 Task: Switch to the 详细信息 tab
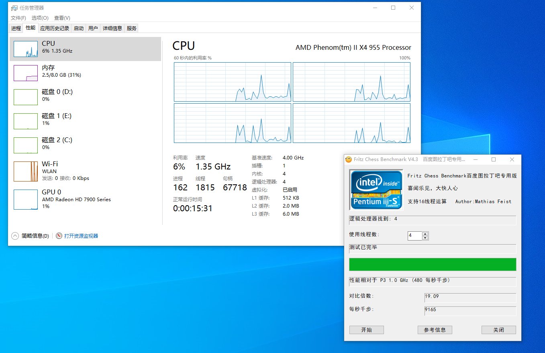[112, 28]
